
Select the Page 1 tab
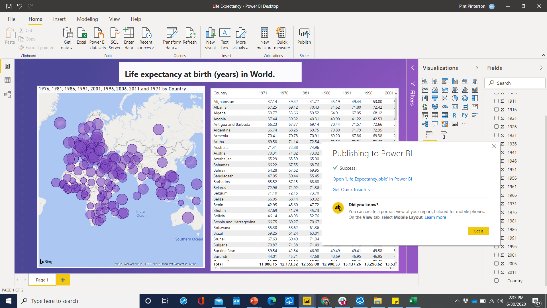(x=42, y=280)
